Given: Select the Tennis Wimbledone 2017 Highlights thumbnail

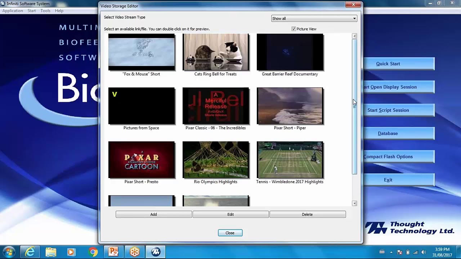Looking at the screenshot, I should pyautogui.click(x=290, y=160).
